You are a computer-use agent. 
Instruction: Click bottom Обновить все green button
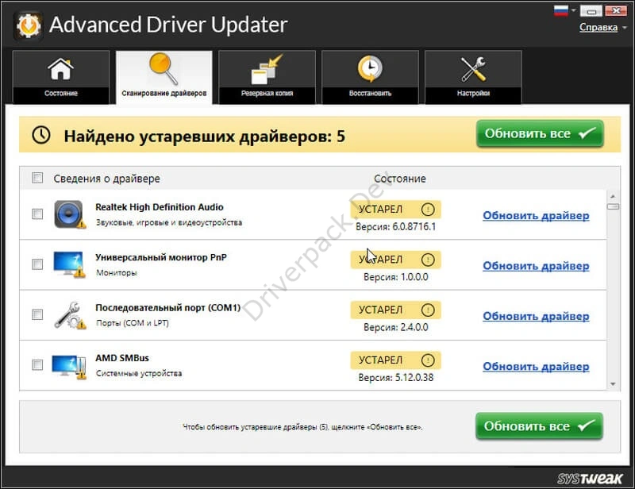click(x=539, y=425)
